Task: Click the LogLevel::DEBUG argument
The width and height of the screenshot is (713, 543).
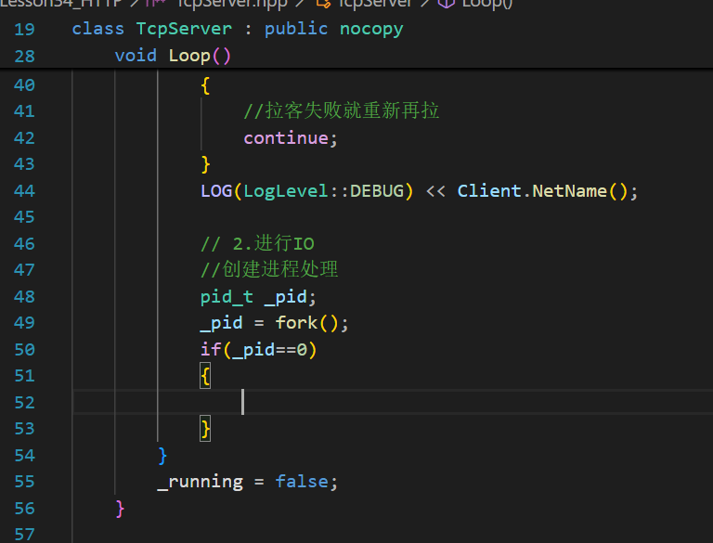Action: (328, 191)
